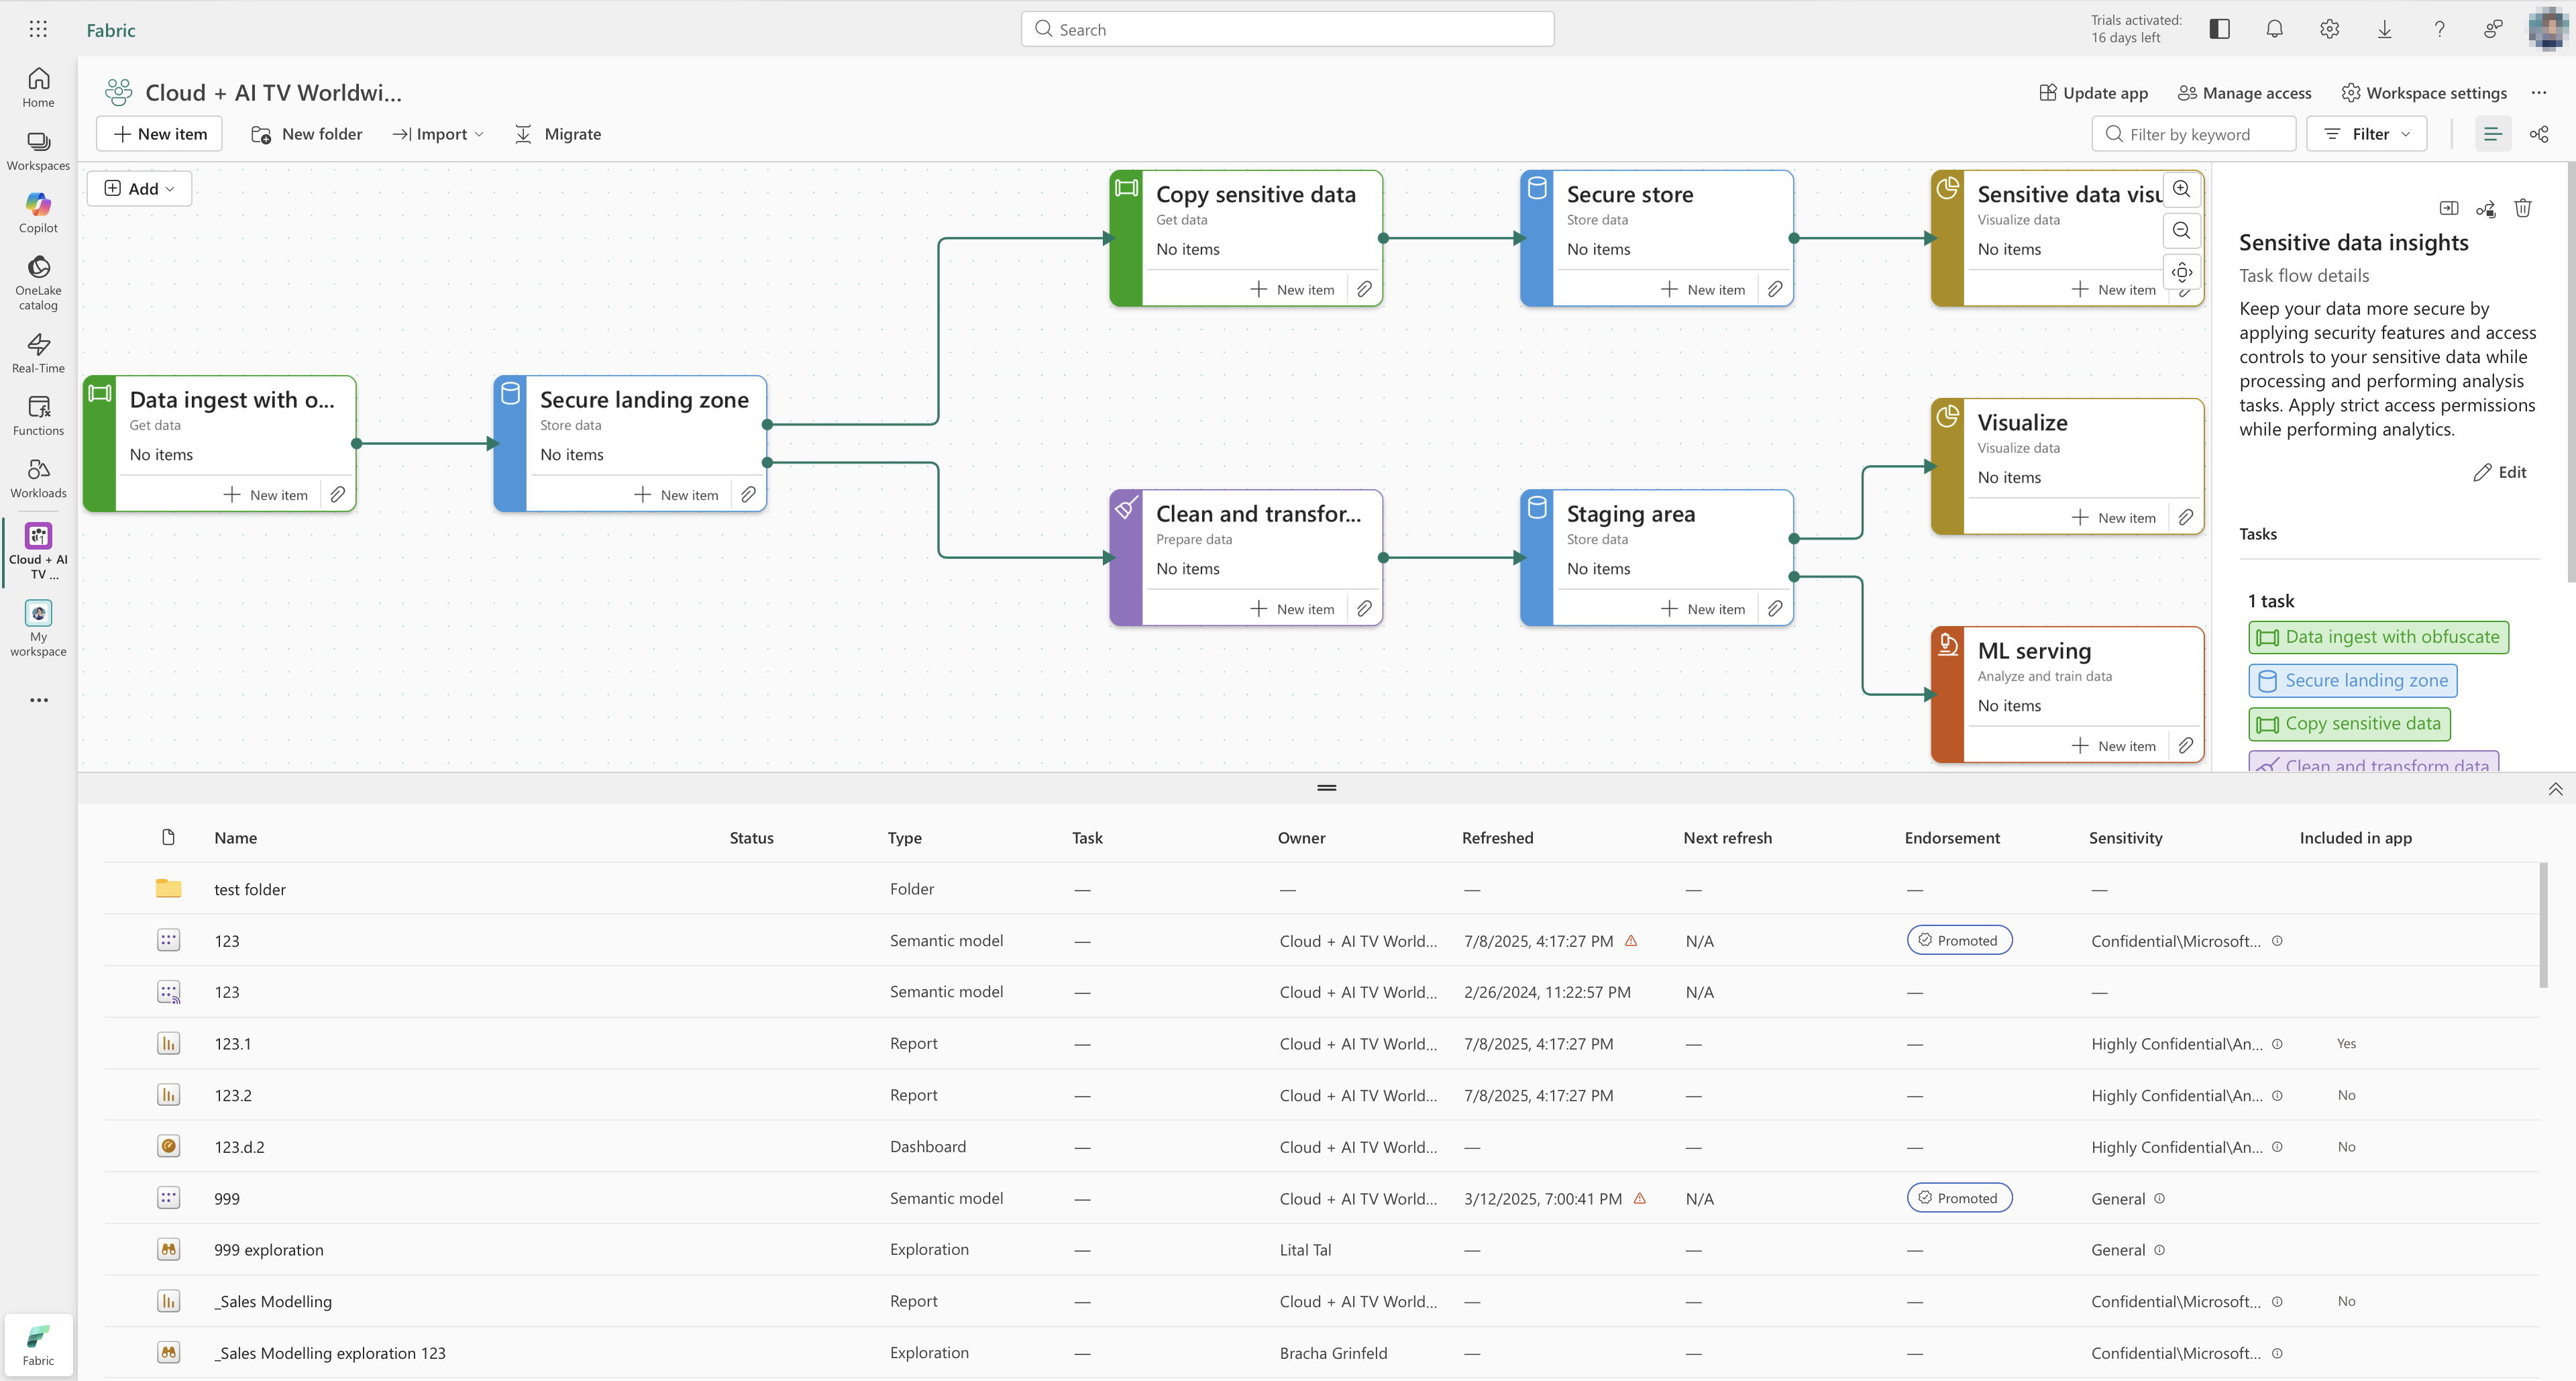Open Functions in the sidebar
This screenshot has width=2576, height=1381.
click(x=38, y=415)
